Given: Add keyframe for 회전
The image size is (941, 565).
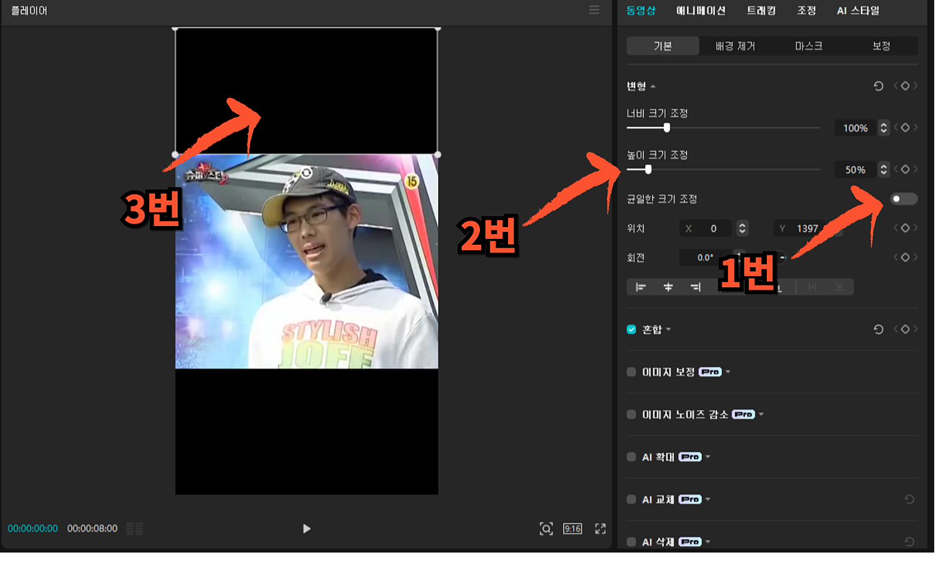Looking at the screenshot, I should (905, 258).
